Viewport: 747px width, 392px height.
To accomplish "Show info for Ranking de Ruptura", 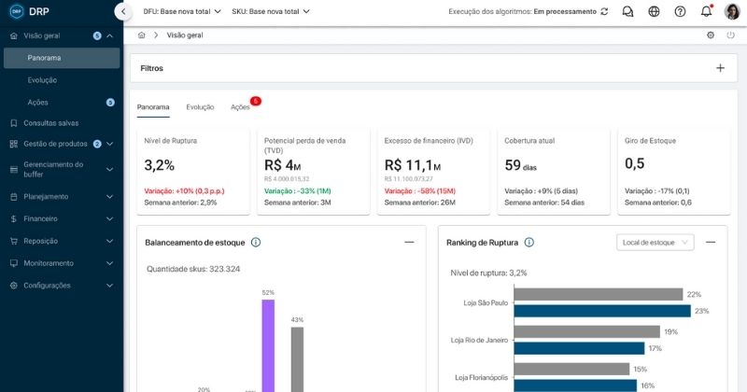I will [529, 243].
